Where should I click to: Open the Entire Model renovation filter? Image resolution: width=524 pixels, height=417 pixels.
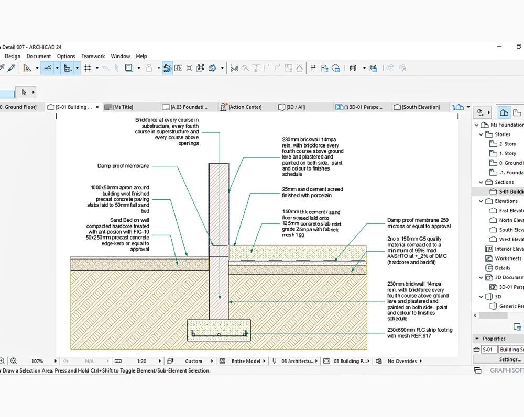[248, 361]
